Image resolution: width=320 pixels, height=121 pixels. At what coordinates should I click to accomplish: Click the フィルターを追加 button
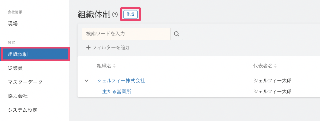click(x=108, y=47)
